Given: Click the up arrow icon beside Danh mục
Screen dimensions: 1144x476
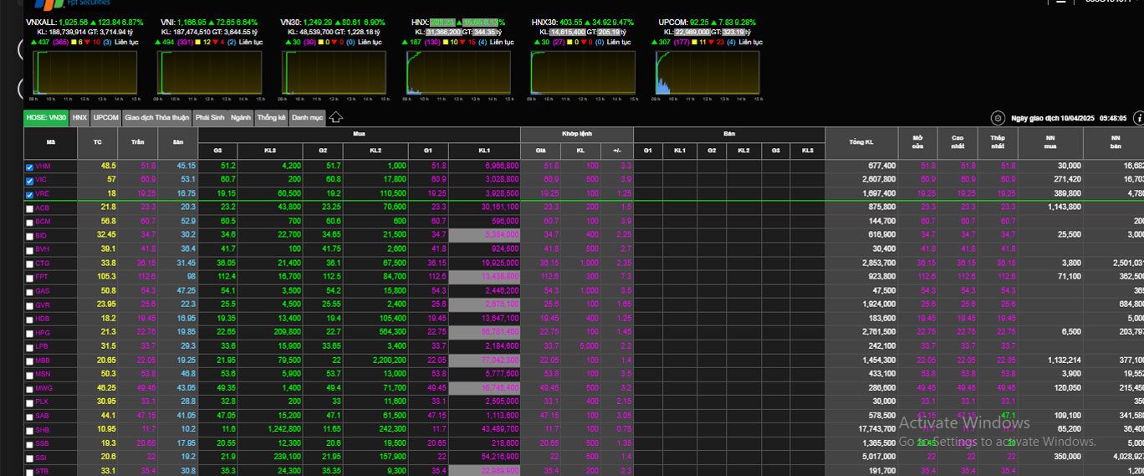Looking at the screenshot, I should 335,118.
